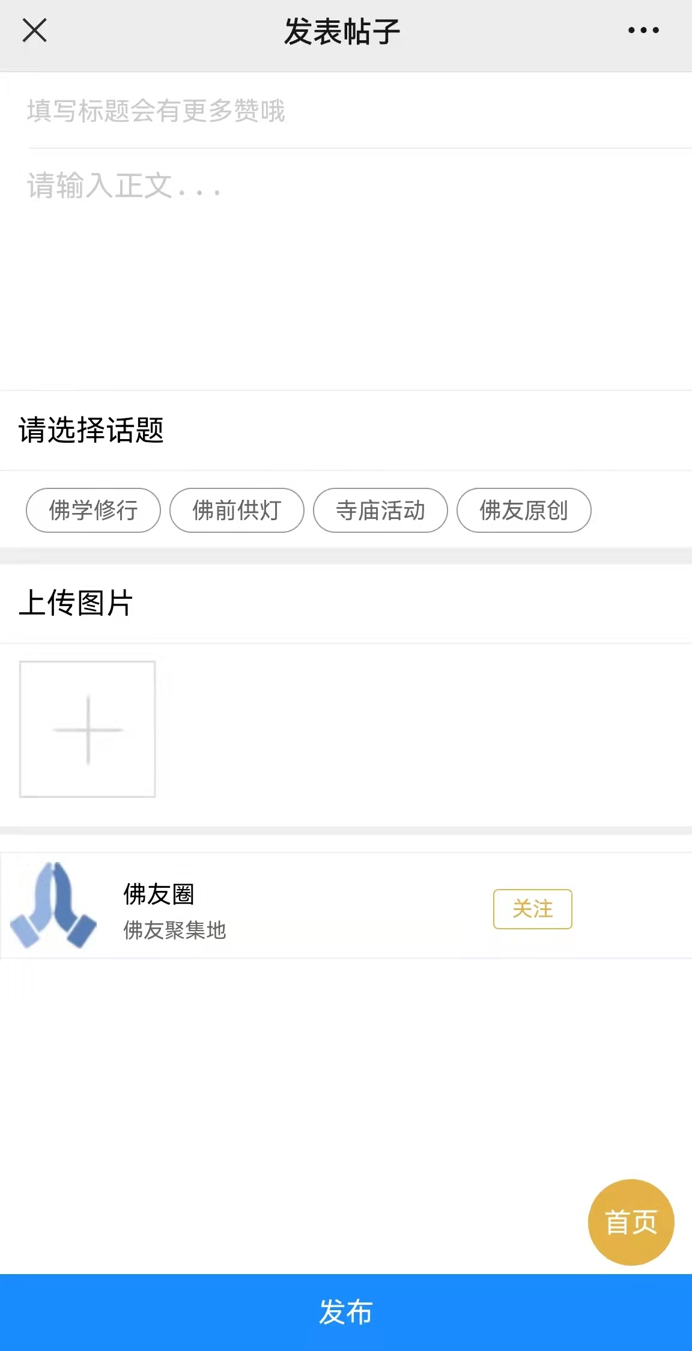Tap the empty area right of the upload box
Viewport: 692px width, 1351px height.
click(420, 729)
